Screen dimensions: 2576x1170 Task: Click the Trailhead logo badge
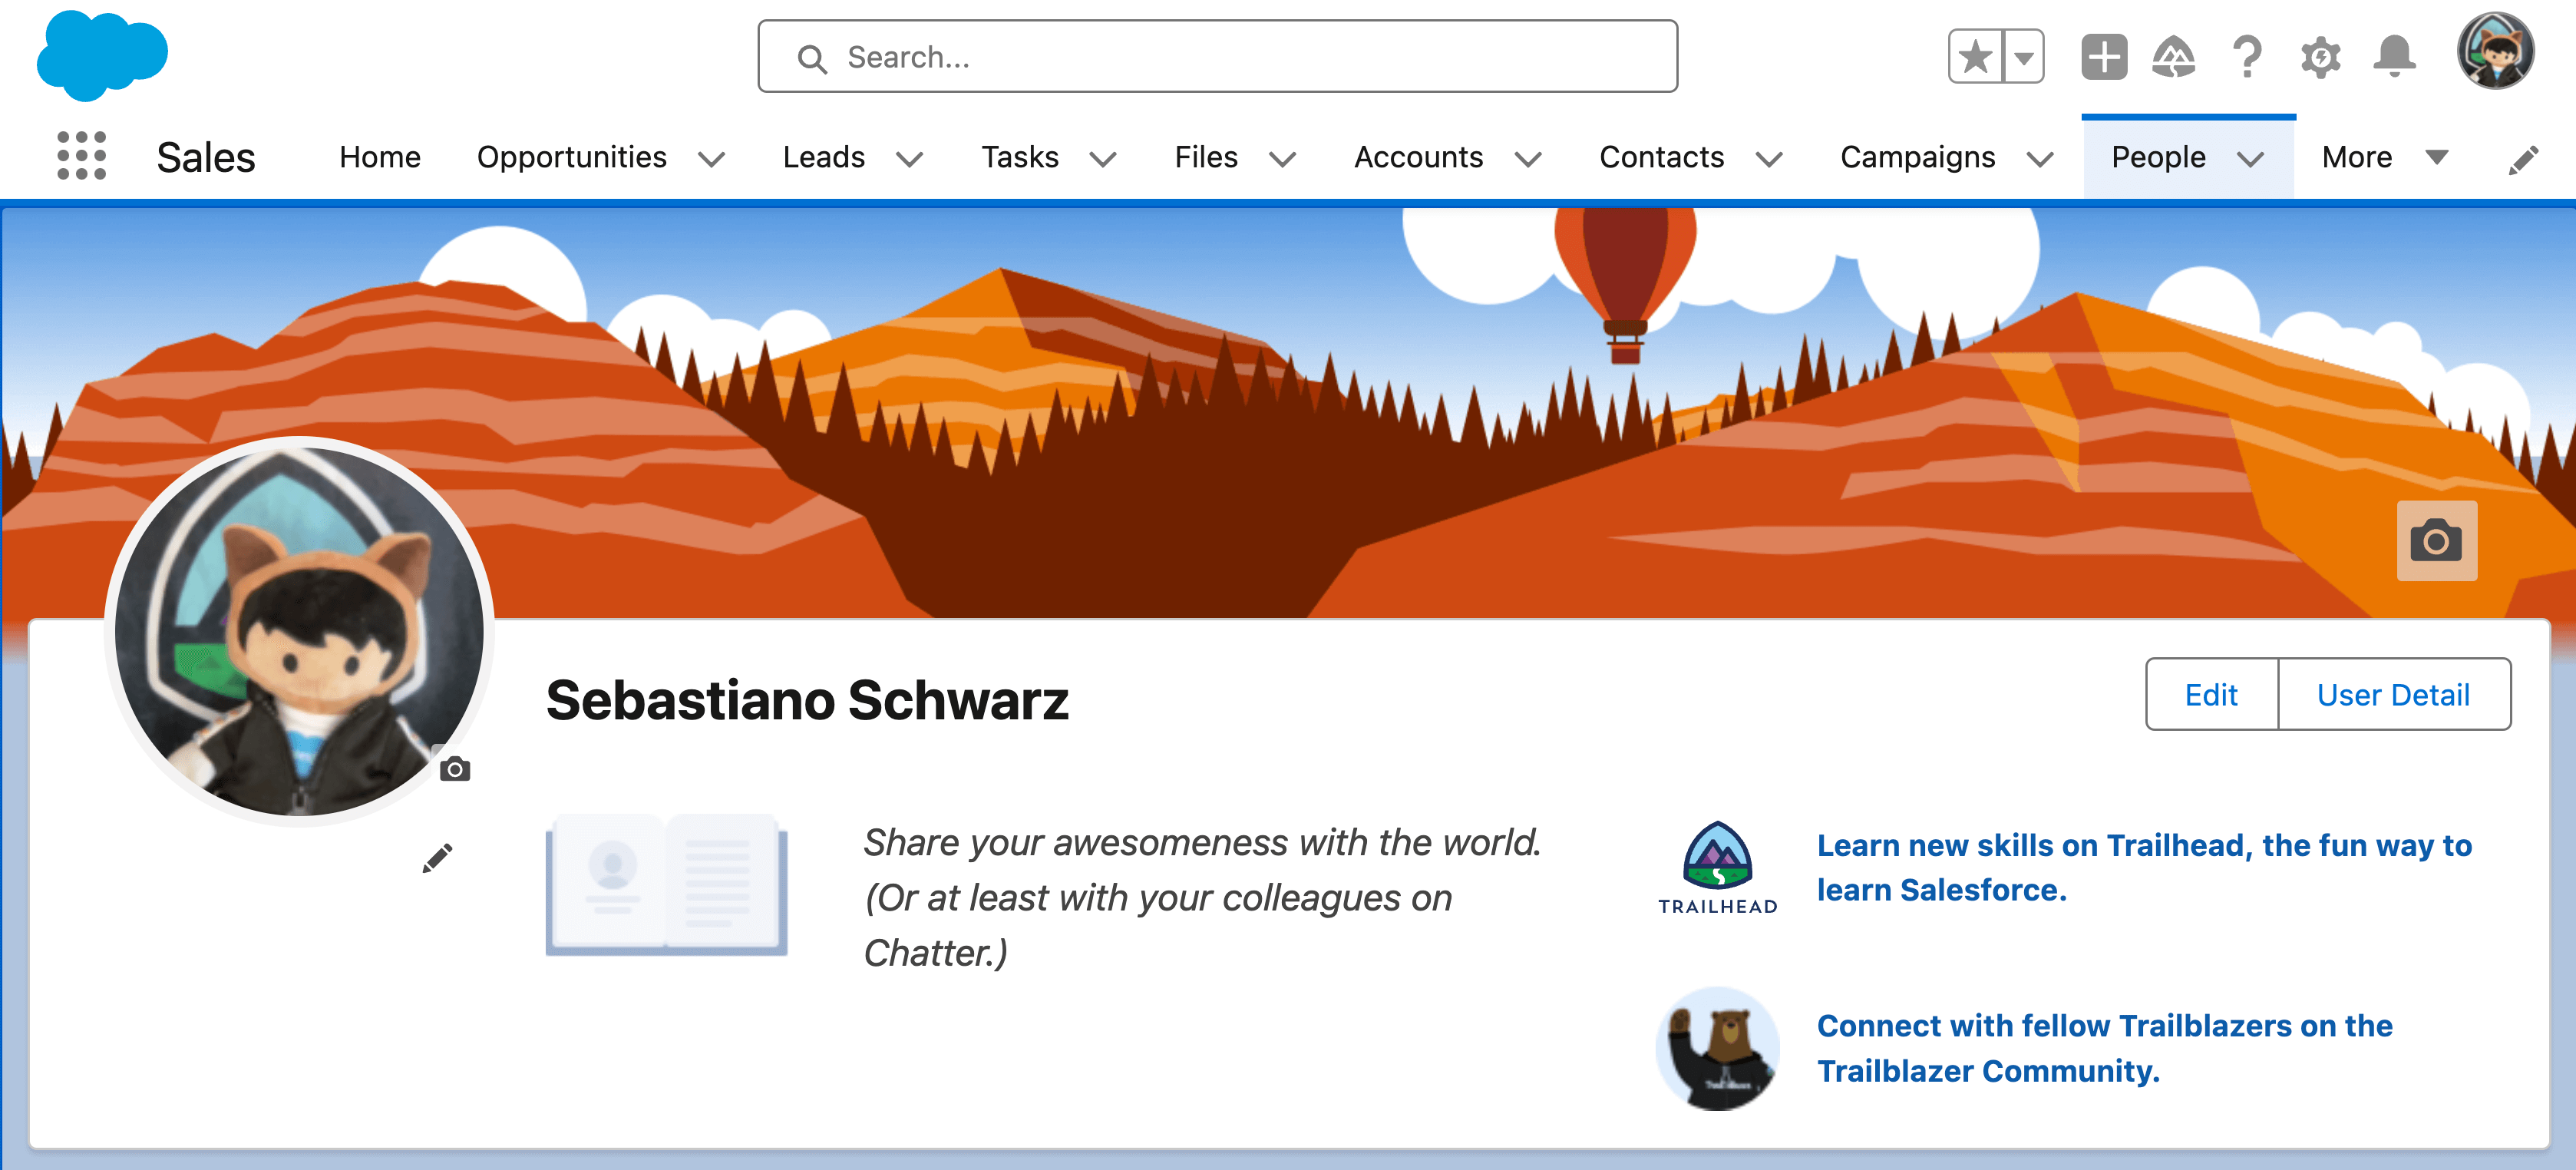click(x=1717, y=868)
